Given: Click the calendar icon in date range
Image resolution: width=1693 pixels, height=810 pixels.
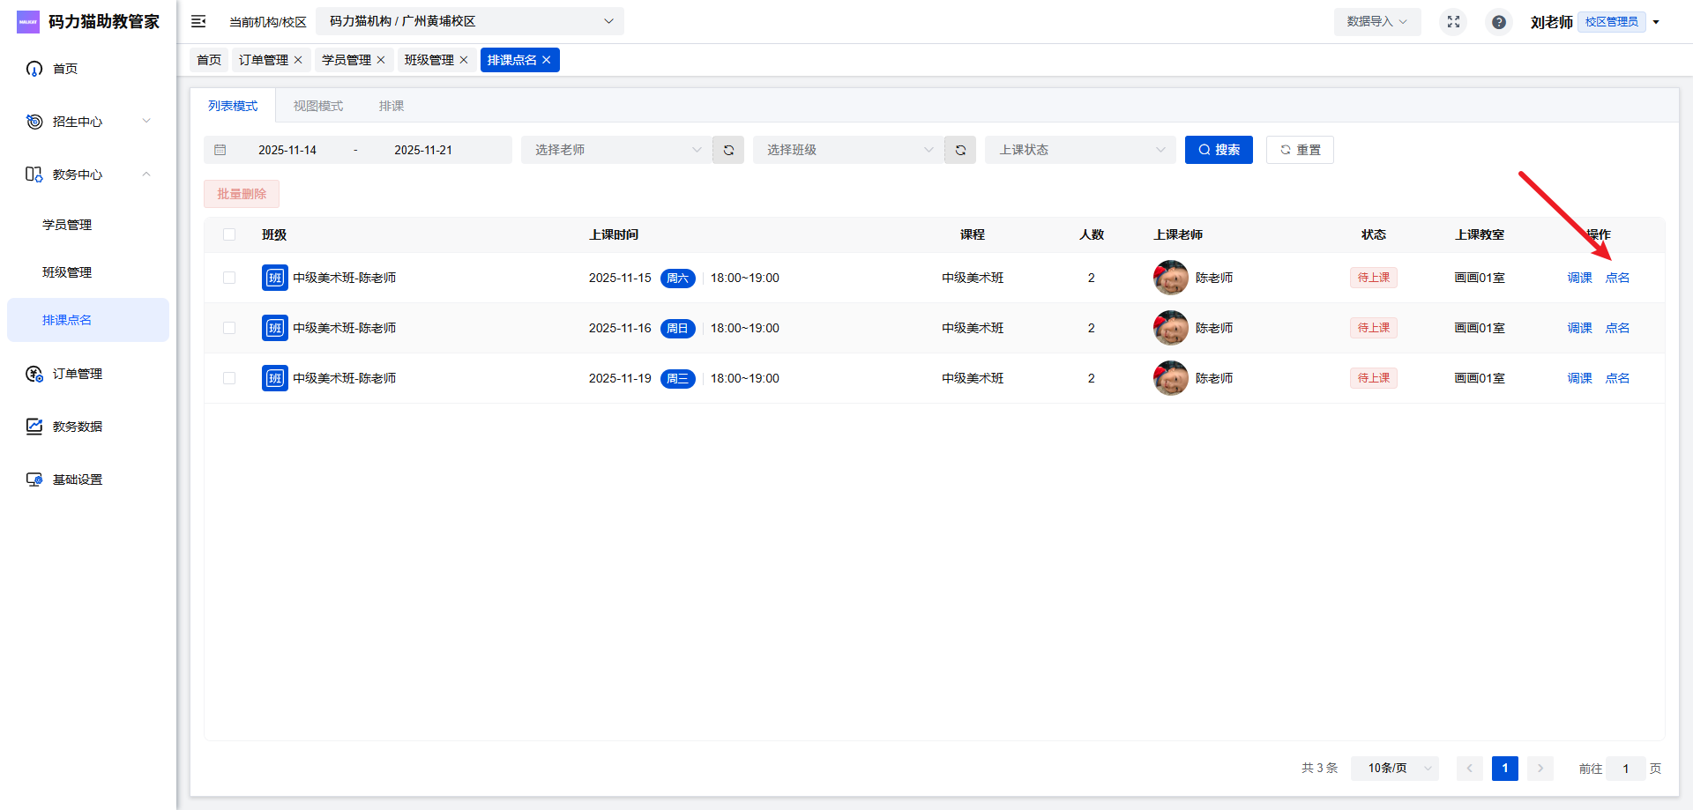Looking at the screenshot, I should click(220, 150).
